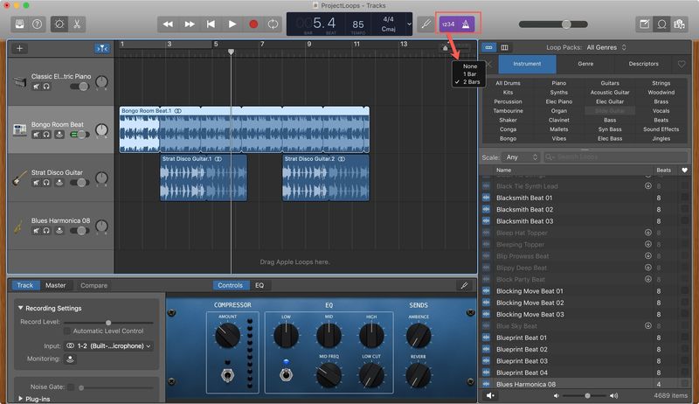This screenshot has width=699, height=404.
Task: Filter loops by favorites heart icon
Action: click(682, 64)
